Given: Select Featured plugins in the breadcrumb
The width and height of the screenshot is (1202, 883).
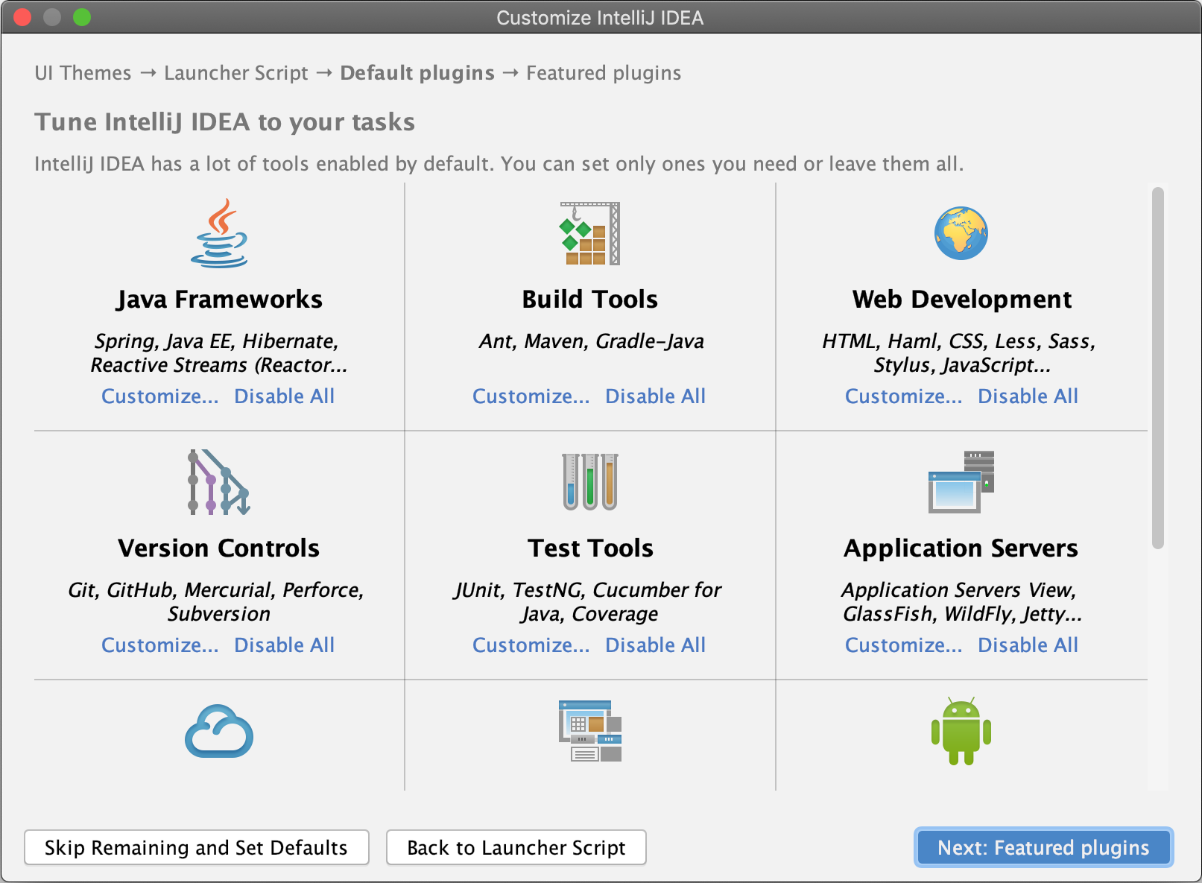Looking at the screenshot, I should 603,72.
